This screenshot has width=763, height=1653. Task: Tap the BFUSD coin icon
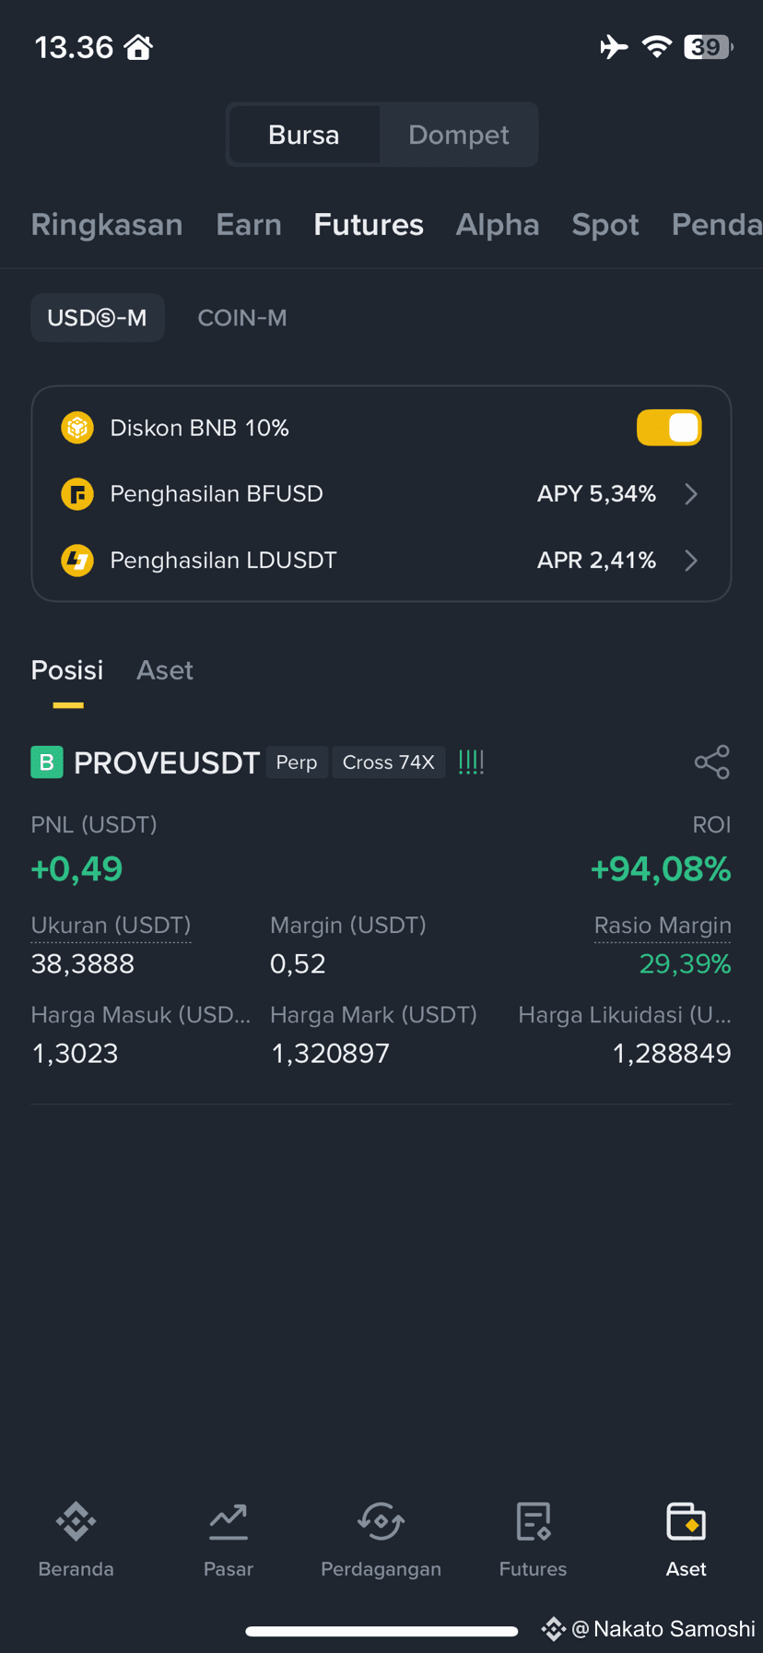pos(77,494)
